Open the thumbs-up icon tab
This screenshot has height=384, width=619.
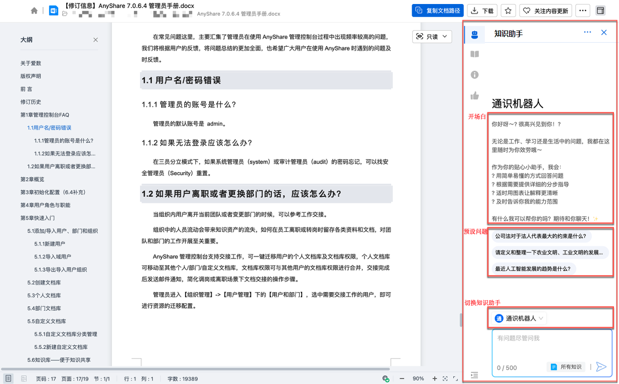(x=474, y=95)
